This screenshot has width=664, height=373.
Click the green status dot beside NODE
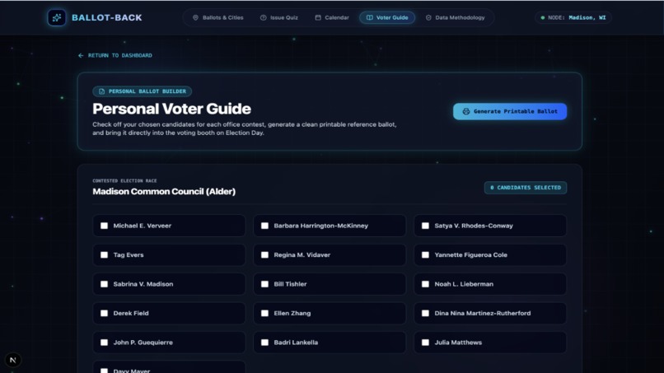542,18
